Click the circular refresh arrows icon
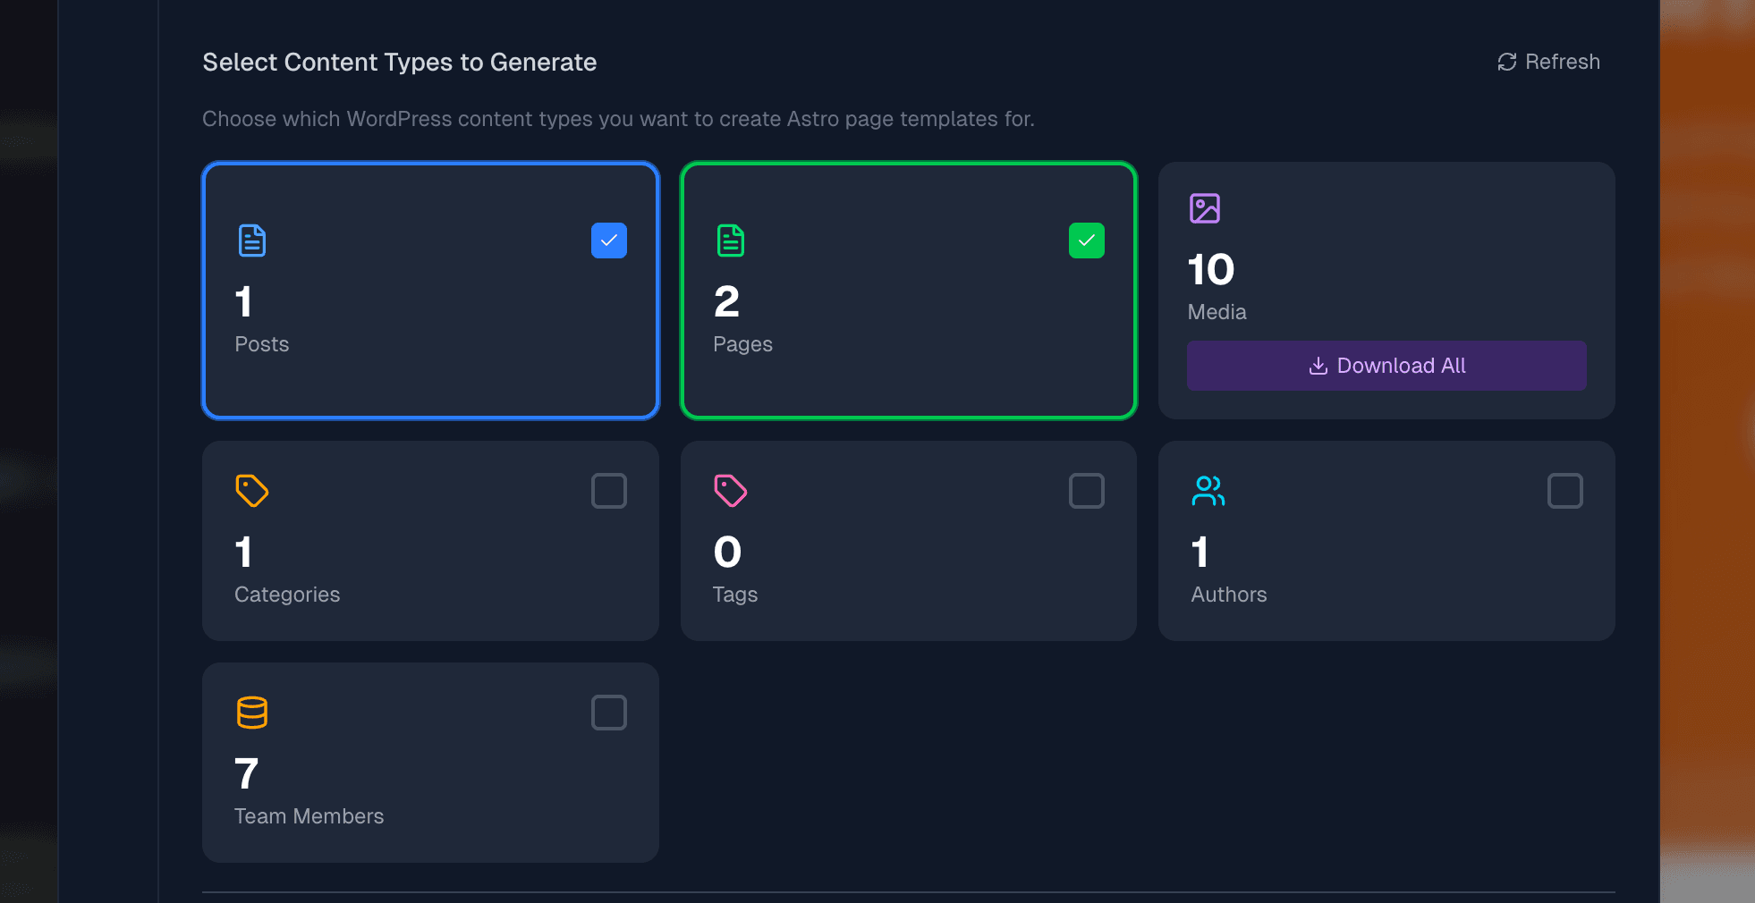 click(1507, 62)
